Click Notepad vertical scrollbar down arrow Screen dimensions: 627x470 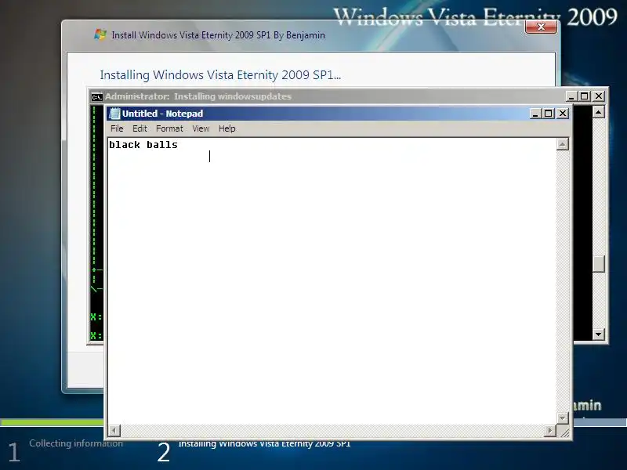562,418
